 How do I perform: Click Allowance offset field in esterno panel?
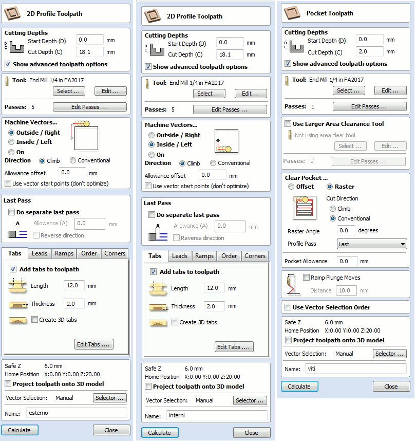72,172
